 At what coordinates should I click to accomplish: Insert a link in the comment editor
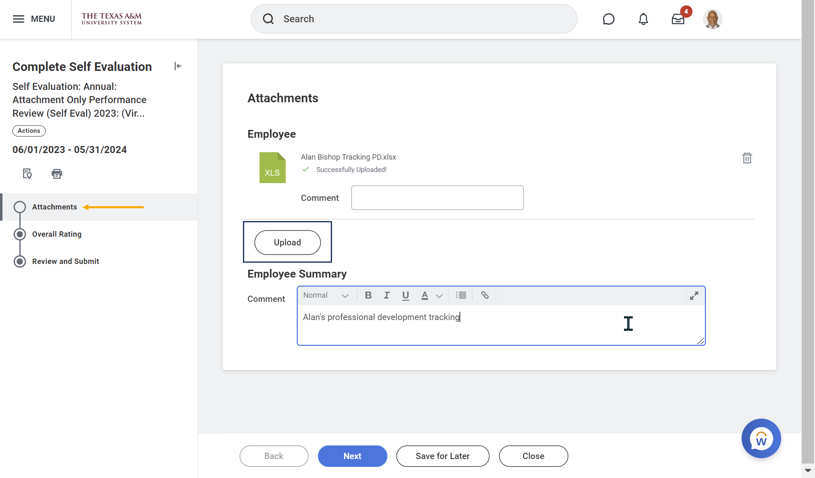click(x=485, y=295)
